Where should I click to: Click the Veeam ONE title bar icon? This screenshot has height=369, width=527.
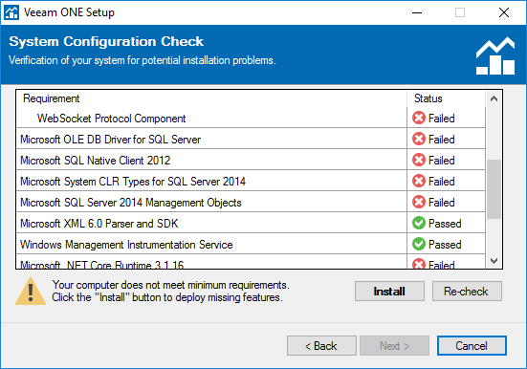tap(11, 12)
